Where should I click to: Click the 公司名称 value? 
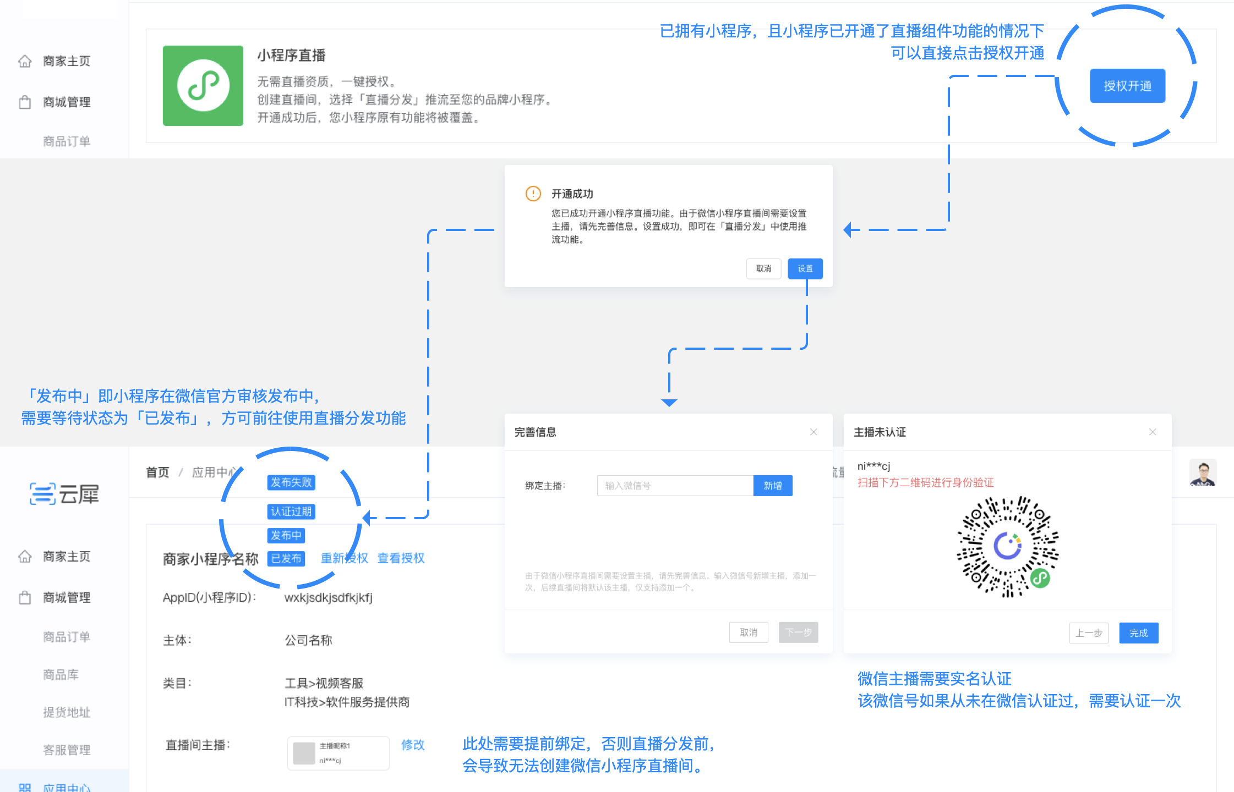(308, 640)
